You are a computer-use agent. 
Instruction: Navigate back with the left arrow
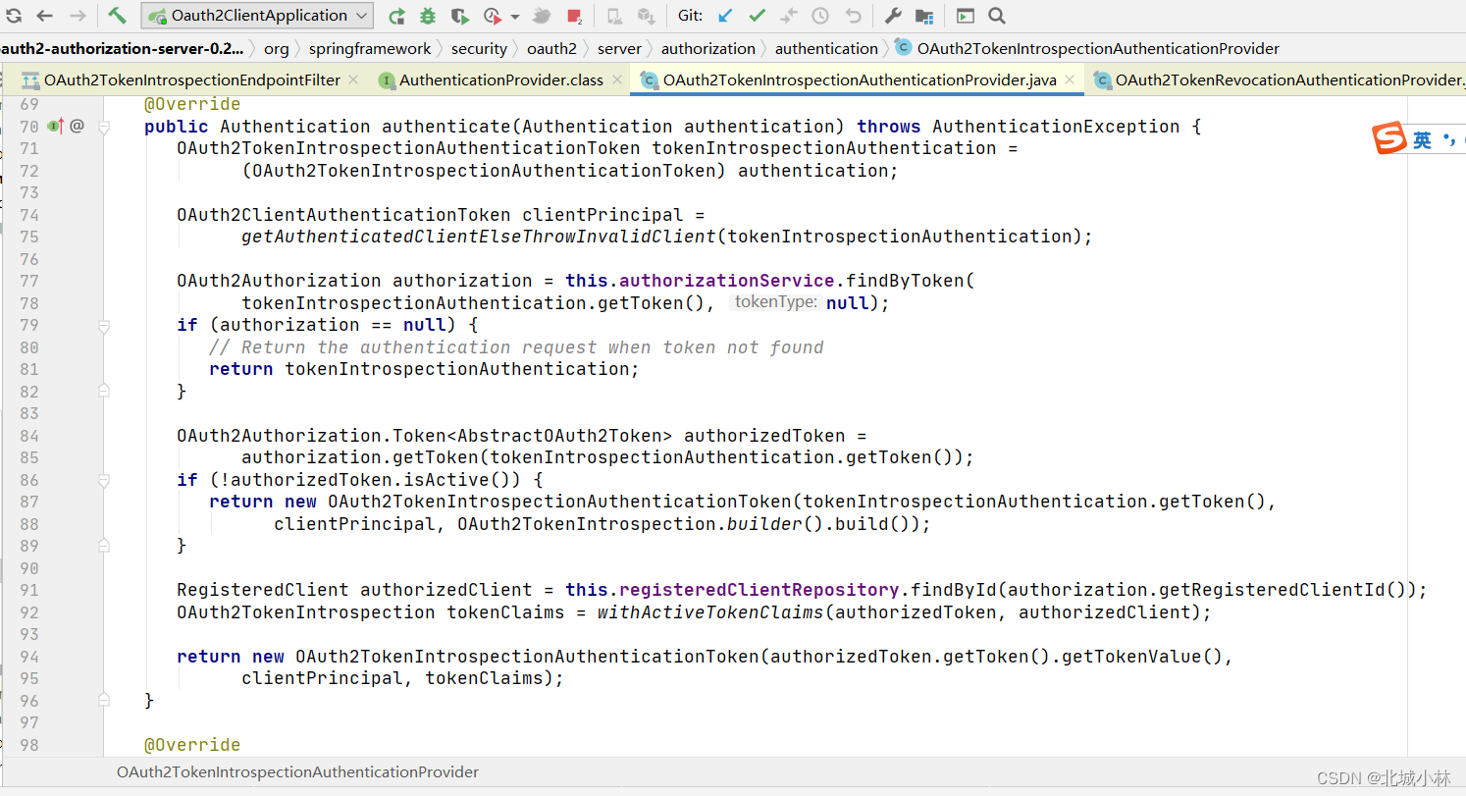pos(45,16)
